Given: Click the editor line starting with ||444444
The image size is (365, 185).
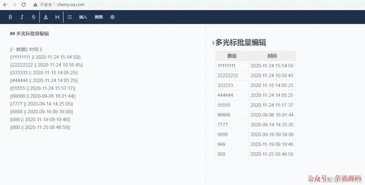Looking at the screenshot, I should [44, 80].
